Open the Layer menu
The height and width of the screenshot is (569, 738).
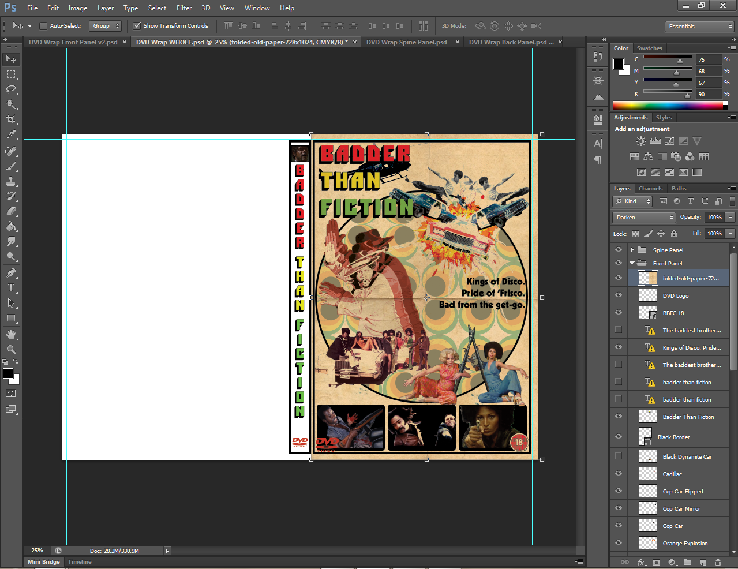pyautogui.click(x=106, y=8)
